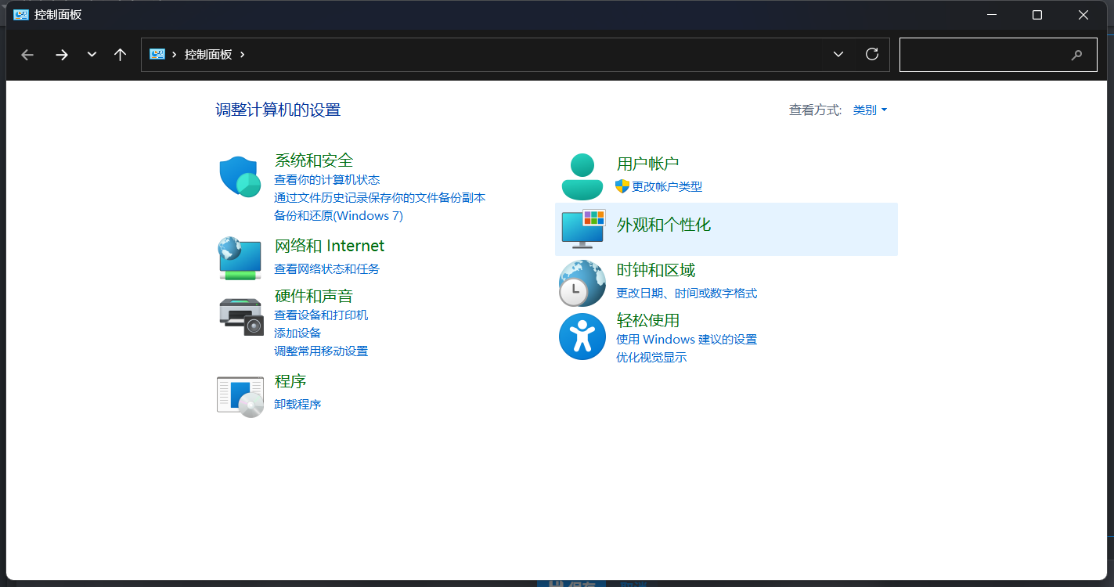Click the 控制面板 breadcrumb in address bar
Screen dimensions: 1114x587
(x=208, y=54)
